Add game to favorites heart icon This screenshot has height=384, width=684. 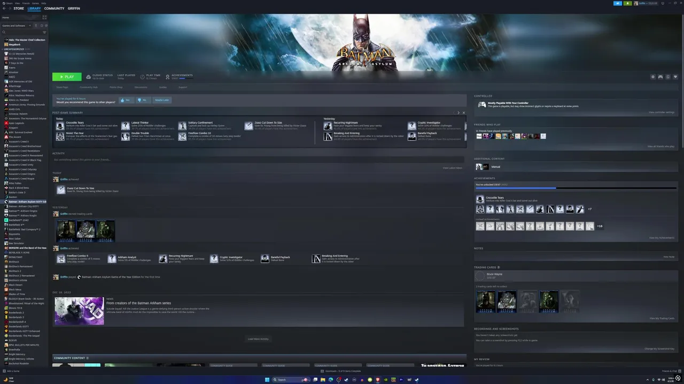pyautogui.click(x=675, y=77)
